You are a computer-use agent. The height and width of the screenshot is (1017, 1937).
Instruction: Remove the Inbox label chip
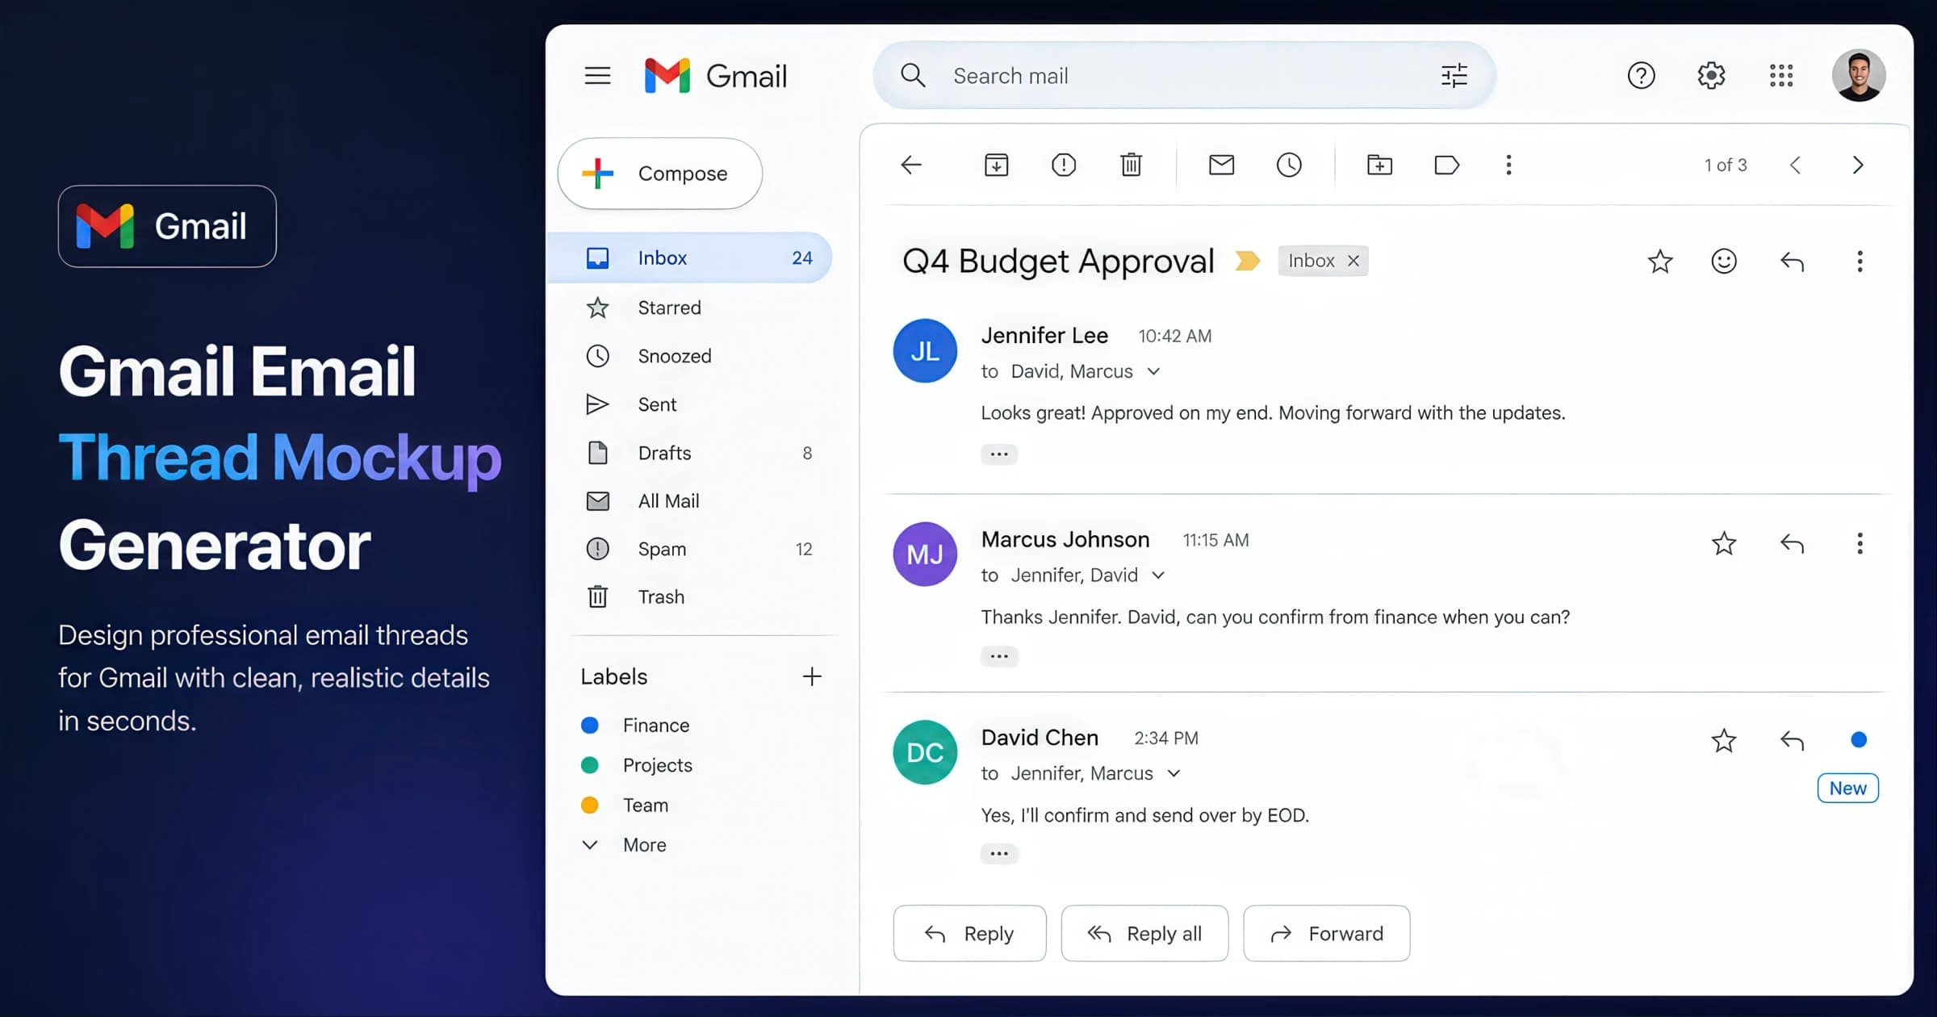(x=1353, y=261)
